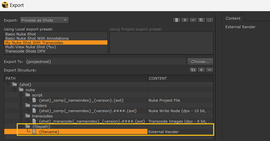The image size is (270, 141).
Task: Click the PATH column header
Action: tap(76, 78)
